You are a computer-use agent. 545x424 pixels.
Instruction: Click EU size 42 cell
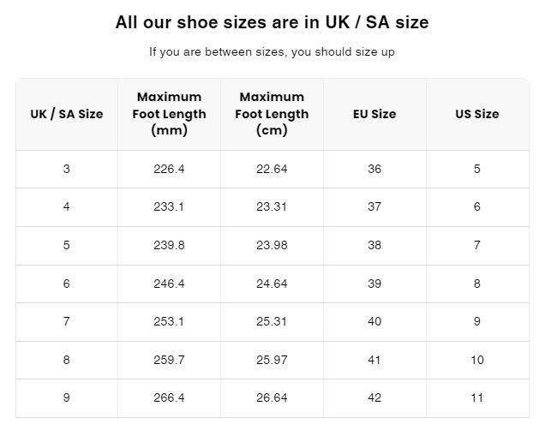click(374, 397)
